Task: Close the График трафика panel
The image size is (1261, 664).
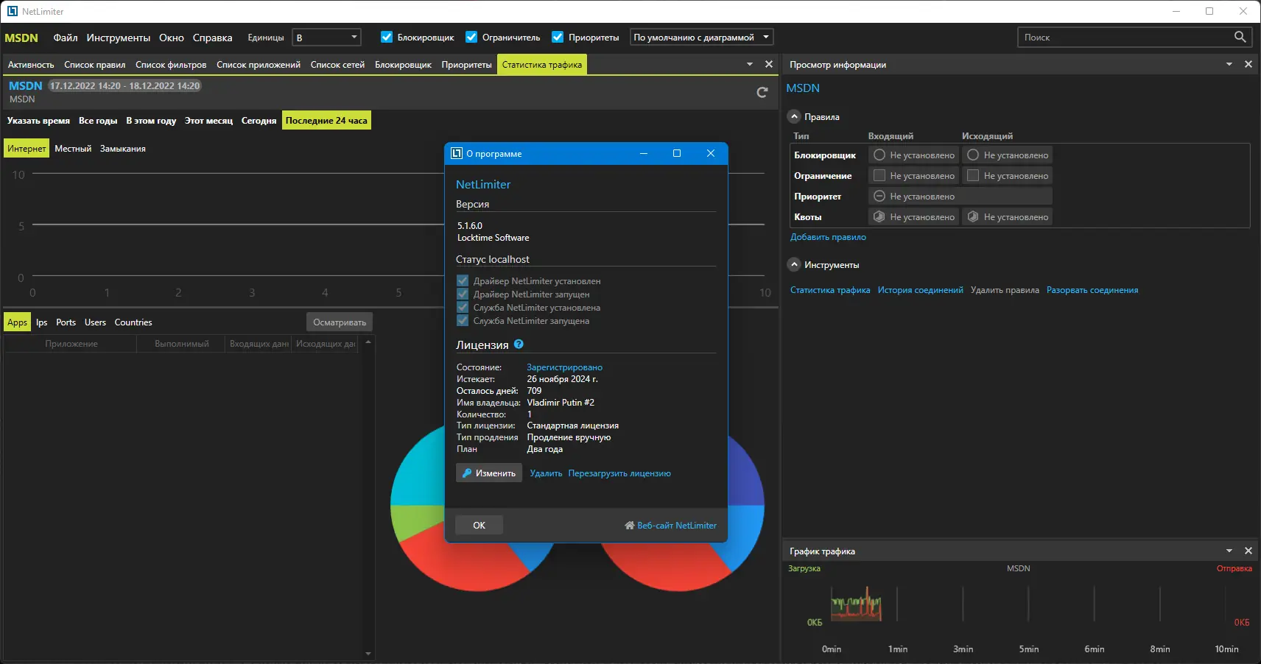Action: [1248, 551]
